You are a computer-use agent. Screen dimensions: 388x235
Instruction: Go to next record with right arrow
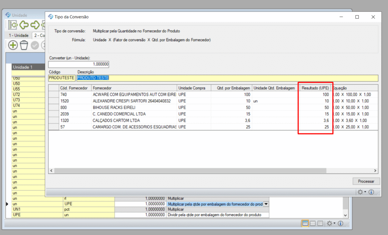coord(35,25)
